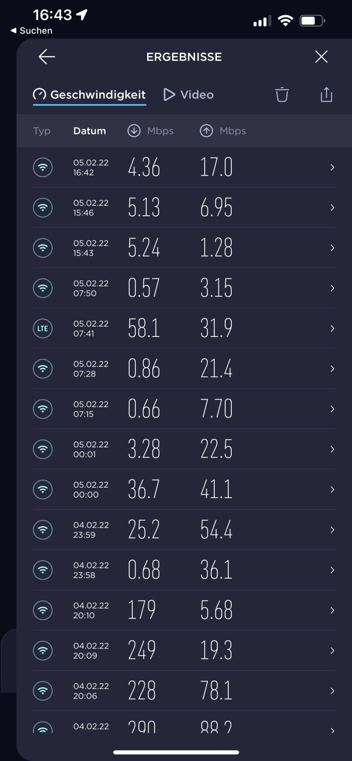Select the Geschwindigkeit tab

coord(90,95)
